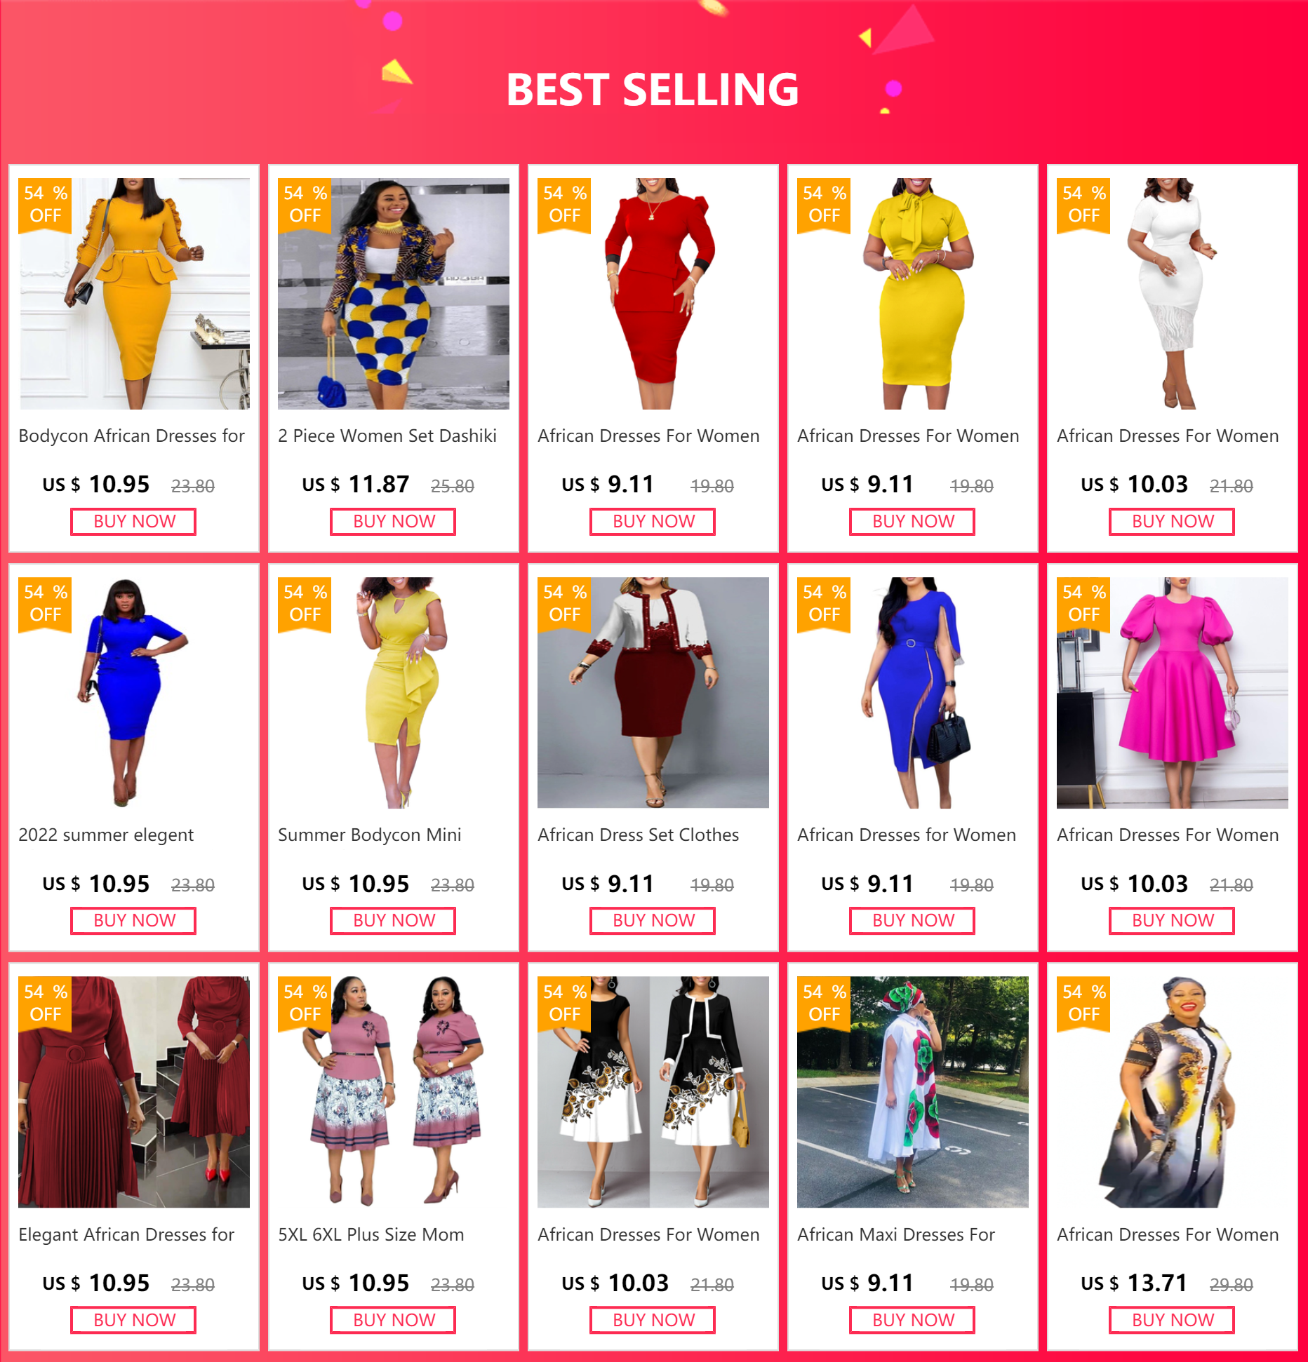The height and width of the screenshot is (1362, 1308).
Task: Click BUY NOW for the 13.71 dress
Action: [1172, 1320]
